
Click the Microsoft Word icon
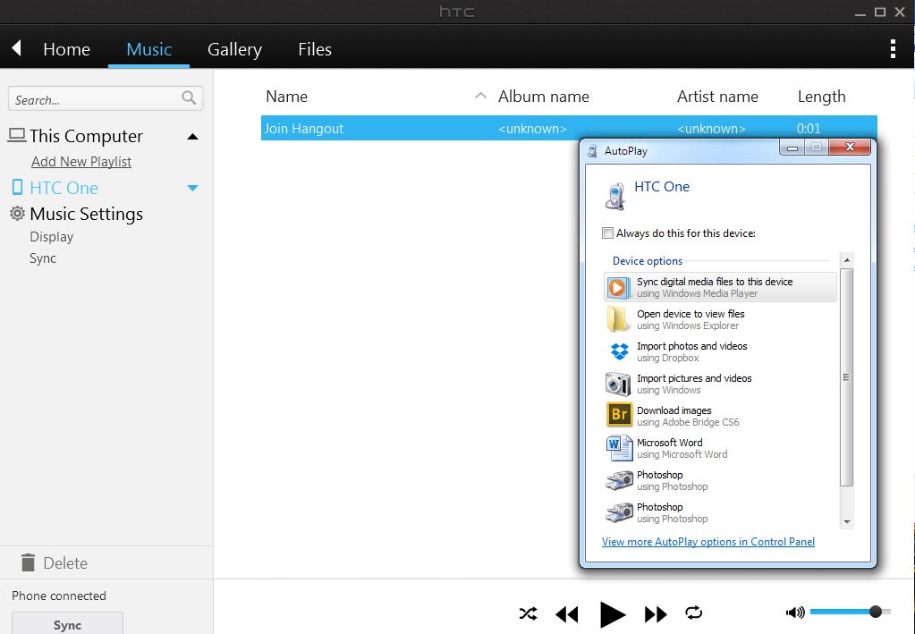pos(619,448)
